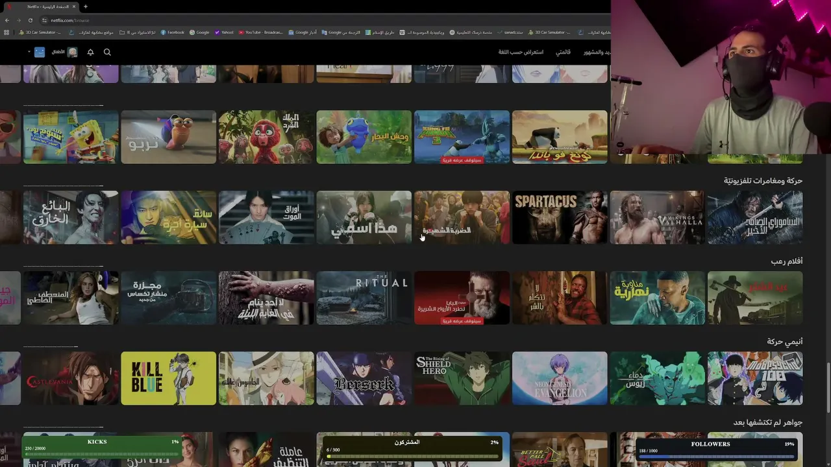Open استعراض حسب اللغة in Netflix nav
Screen dimensions: 831x467
(521, 52)
